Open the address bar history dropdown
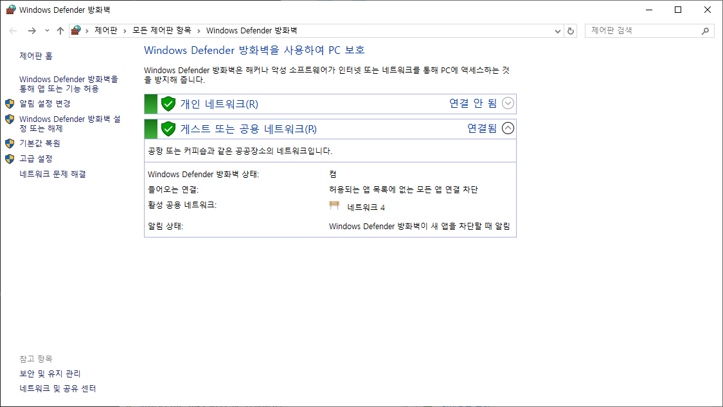 click(x=557, y=31)
